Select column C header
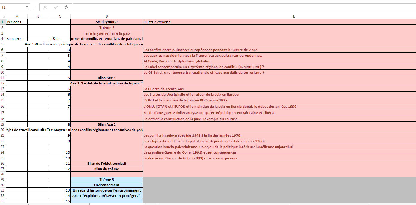 (x=60, y=16)
